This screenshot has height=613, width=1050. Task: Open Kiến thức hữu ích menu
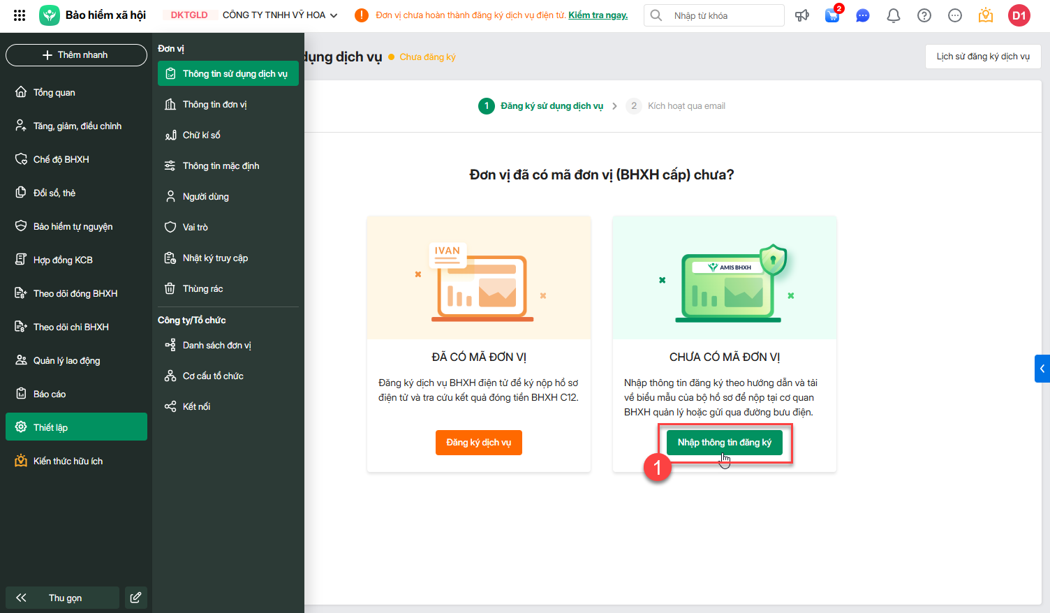pyautogui.click(x=76, y=461)
